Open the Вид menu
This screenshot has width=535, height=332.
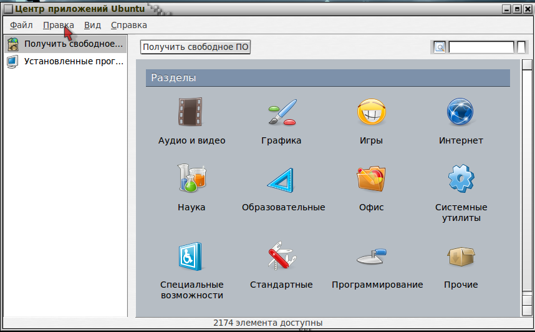tap(92, 25)
